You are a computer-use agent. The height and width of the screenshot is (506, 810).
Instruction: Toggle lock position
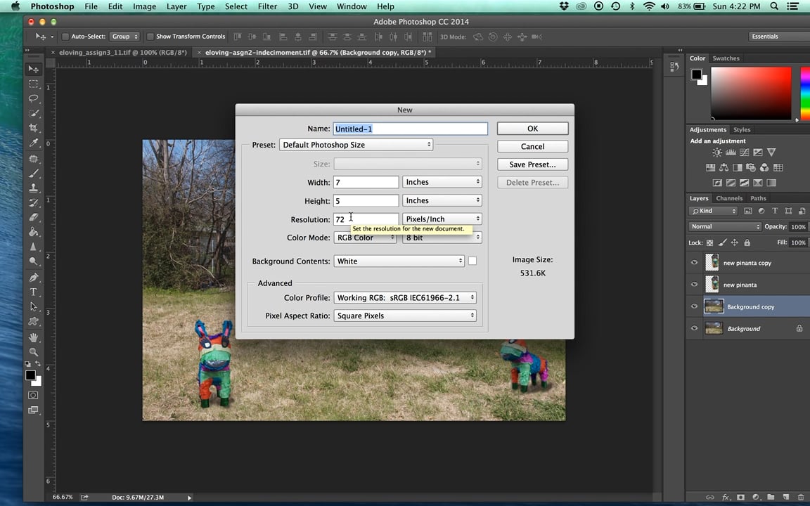point(735,242)
